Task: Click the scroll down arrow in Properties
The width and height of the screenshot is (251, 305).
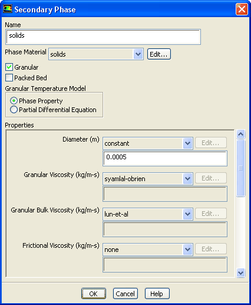Action: tap(240, 273)
